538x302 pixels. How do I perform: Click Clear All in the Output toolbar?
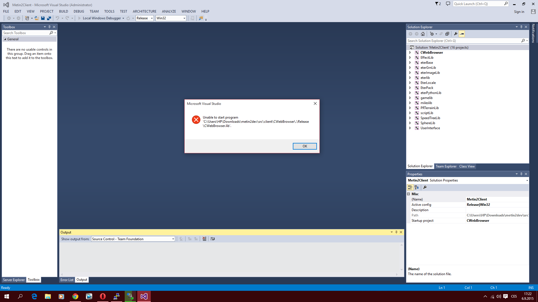pyautogui.click(x=205, y=239)
